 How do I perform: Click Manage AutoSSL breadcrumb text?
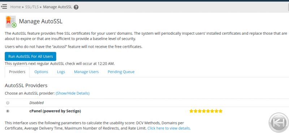click(x=57, y=7)
